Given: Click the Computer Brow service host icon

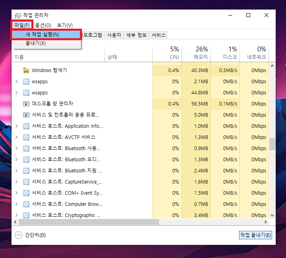Looking at the screenshot, I should (x=26, y=204).
